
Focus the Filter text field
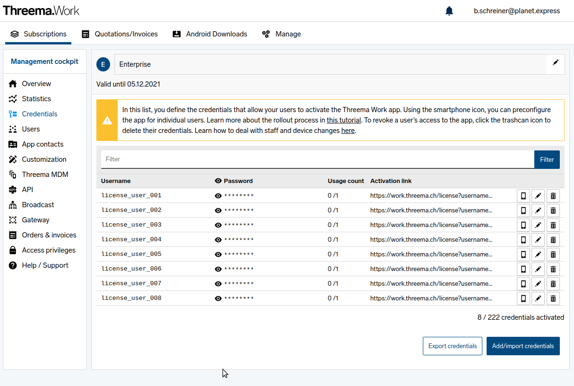(x=317, y=159)
